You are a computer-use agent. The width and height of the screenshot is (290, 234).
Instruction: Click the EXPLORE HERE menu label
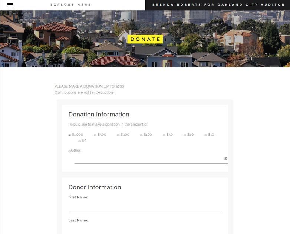(x=71, y=4)
